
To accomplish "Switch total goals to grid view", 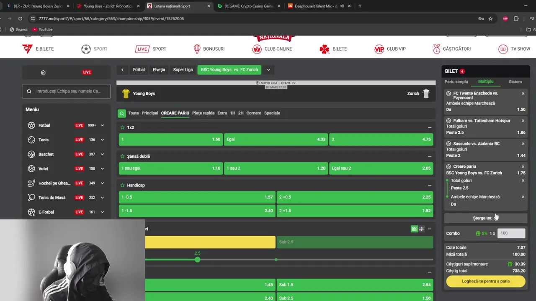I will tap(414, 229).
